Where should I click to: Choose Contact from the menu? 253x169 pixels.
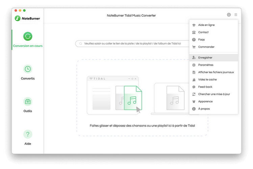point(213,32)
